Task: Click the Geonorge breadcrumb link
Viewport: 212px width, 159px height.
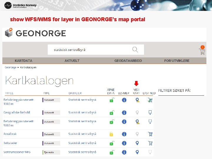Action: pos(10,67)
